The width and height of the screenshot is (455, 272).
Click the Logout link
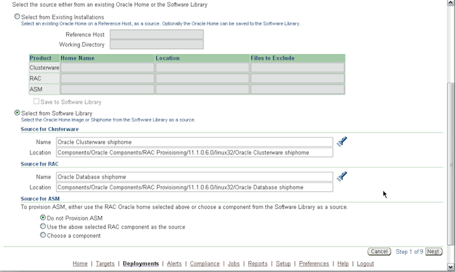point(365,264)
